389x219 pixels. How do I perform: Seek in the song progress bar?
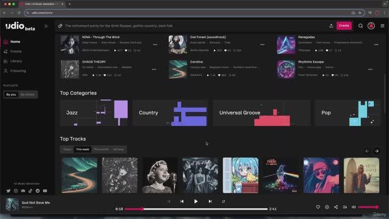[x=196, y=209]
